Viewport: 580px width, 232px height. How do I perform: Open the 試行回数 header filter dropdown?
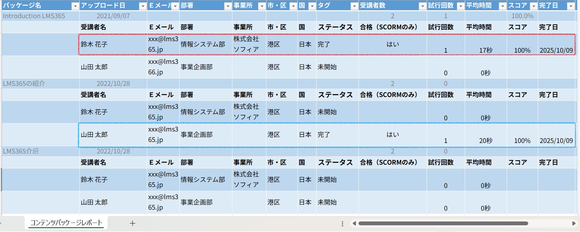coord(461,6)
